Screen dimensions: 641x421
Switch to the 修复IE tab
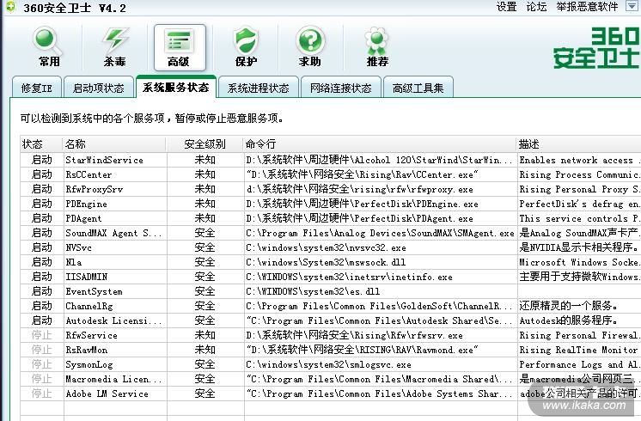coord(37,88)
